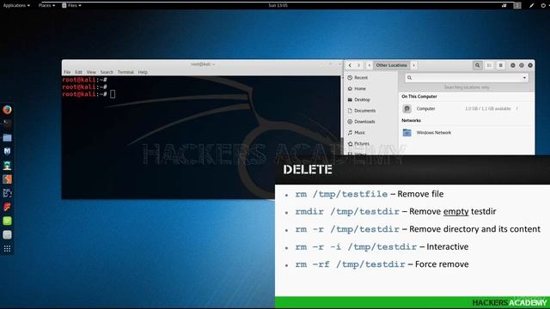This screenshot has width=550, height=309.
Task: Click the Files search input field
Action: pyautogui.click(x=466, y=78)
